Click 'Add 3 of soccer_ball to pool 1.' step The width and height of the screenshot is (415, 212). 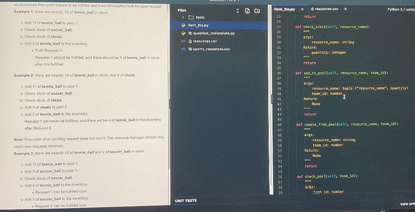click(x=51, y=171)
